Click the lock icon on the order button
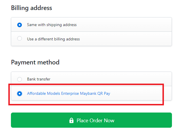The width and height of the screenshot is (180, 132). (71, 120)
